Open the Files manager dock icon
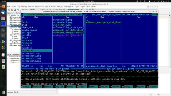This screenshot has width=171, height=96. click(x=3, y=18)
